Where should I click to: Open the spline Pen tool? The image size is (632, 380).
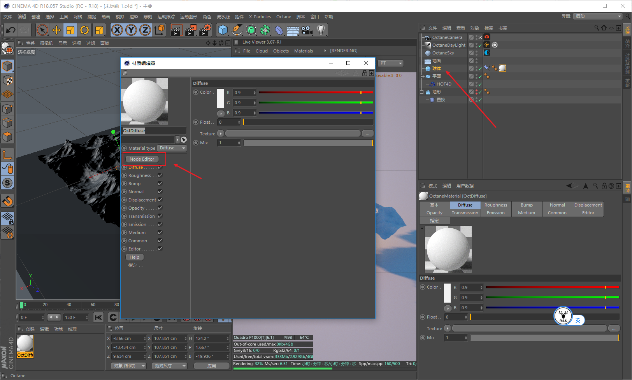[x=237, y=30]
